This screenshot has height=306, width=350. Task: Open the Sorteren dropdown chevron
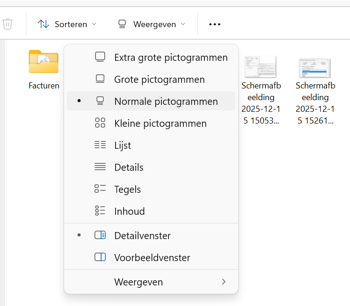(x=94, y=24)
